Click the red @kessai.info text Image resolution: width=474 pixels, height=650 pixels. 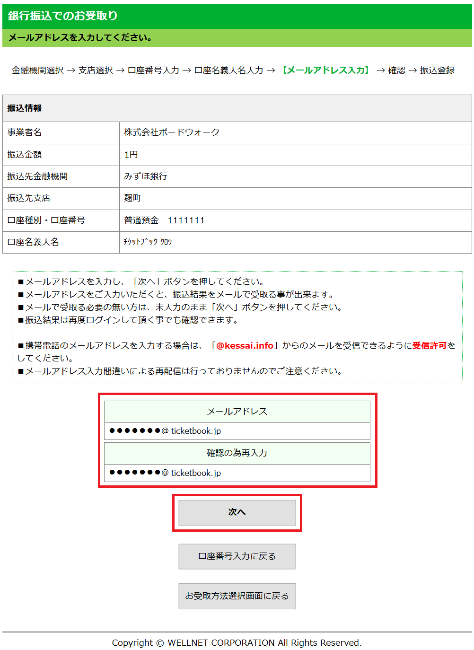[x=245, y=346]
